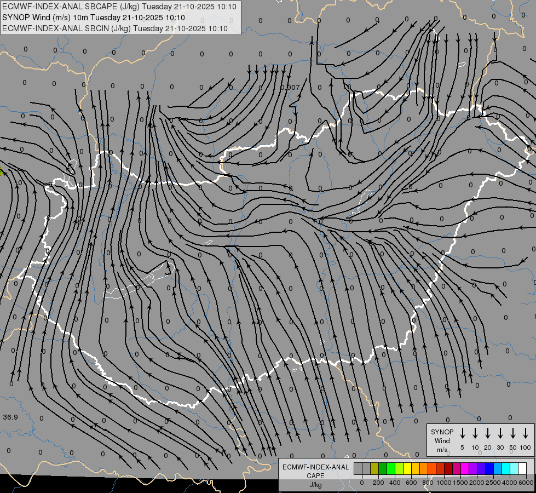Click the ECMWF-INDEX-ANAL SBCAPE header line
The height and width of the screenshot is (493, 536).
[x=119, y=7]
